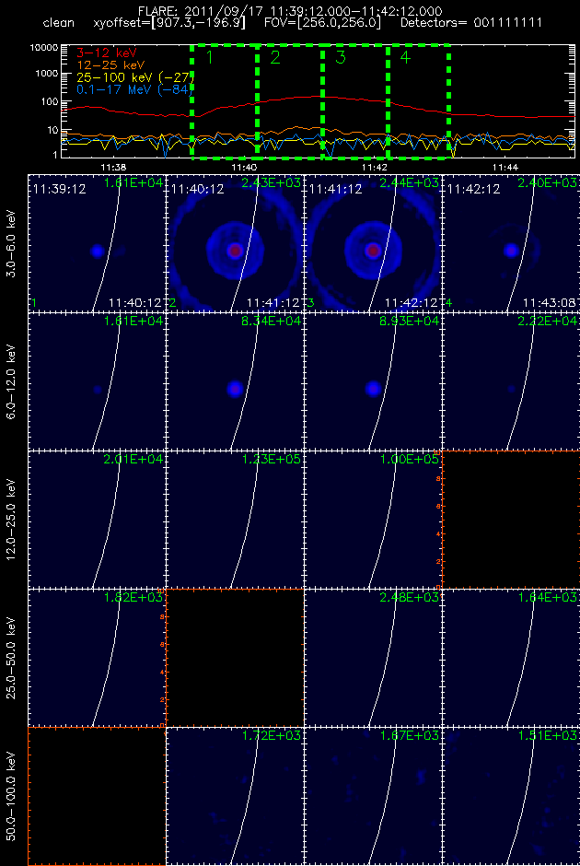Select the 12.0-25.0 keV image with peak 1.23E+05
The image size is (580, 866).
tap(235, 520)
